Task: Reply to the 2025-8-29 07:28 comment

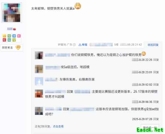Action: click(x=156, y=119)
